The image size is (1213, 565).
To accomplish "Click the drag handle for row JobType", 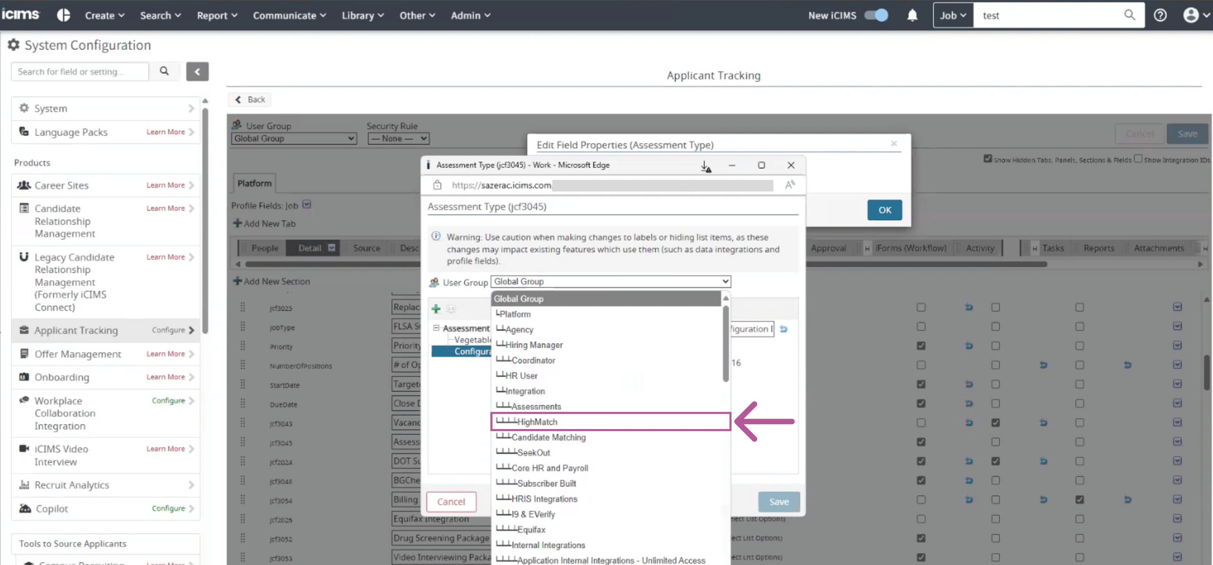I will (243, 327).
